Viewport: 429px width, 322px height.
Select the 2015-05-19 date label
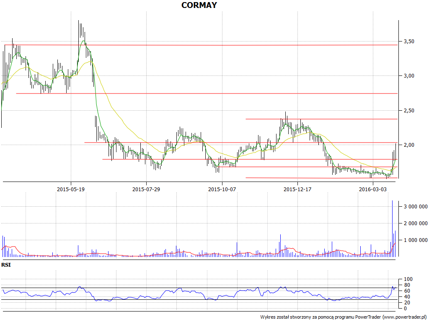(71, 189)
